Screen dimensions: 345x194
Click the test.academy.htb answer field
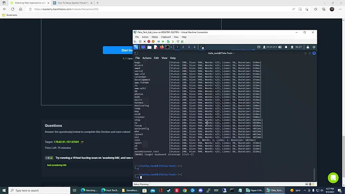[88, 165]
